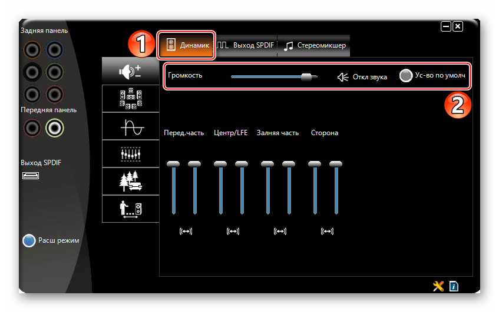Open settings via wrench and screwdriver icon
Screen dimensions: 499x312
click(x=438, y=286)
